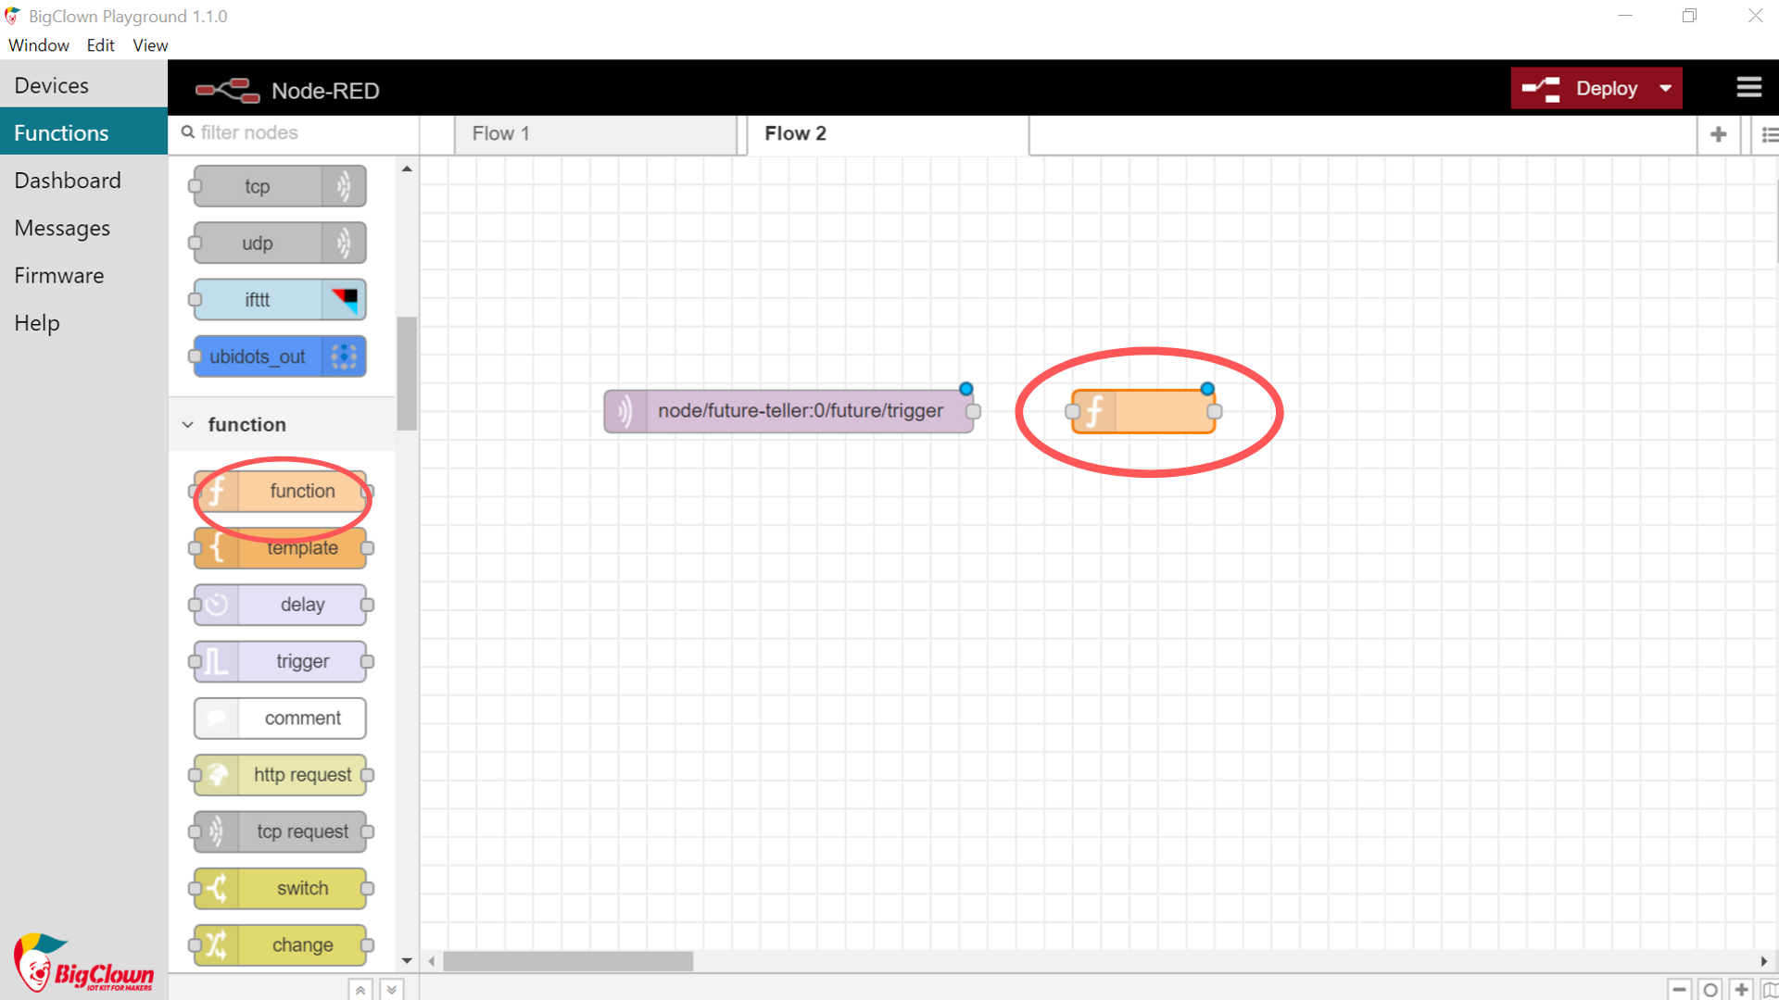Open the Node-RED hamburger menu
The width and height of the screenshot is (1779, 1000).
1748,87
